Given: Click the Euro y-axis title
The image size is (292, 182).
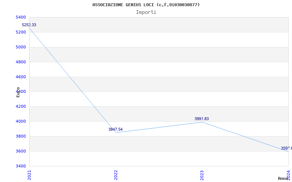Looking at the screenshot, I should coord(18,92).
